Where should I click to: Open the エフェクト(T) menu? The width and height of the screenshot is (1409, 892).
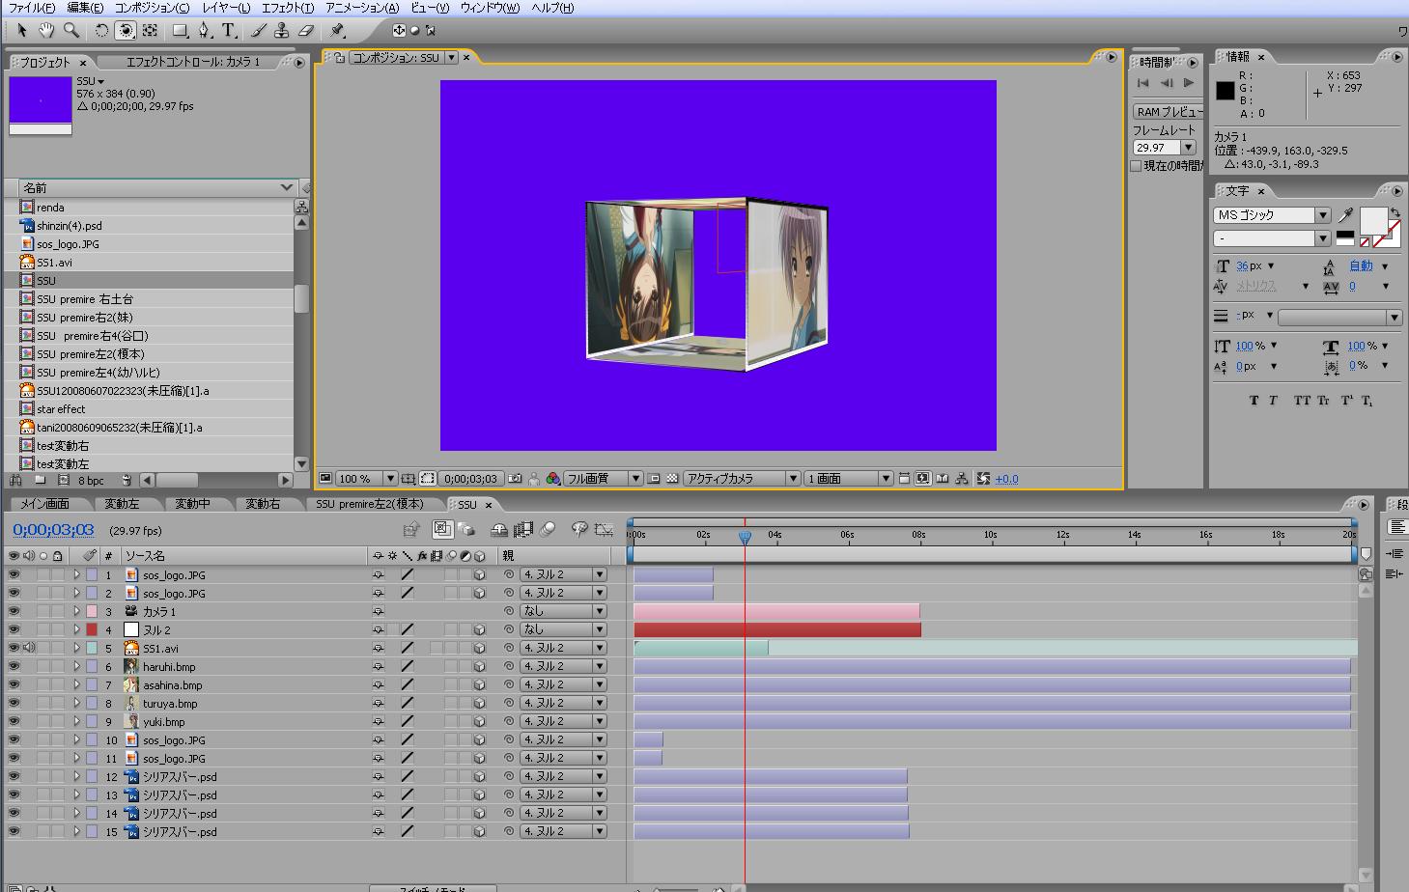click(x=288, y=8)
